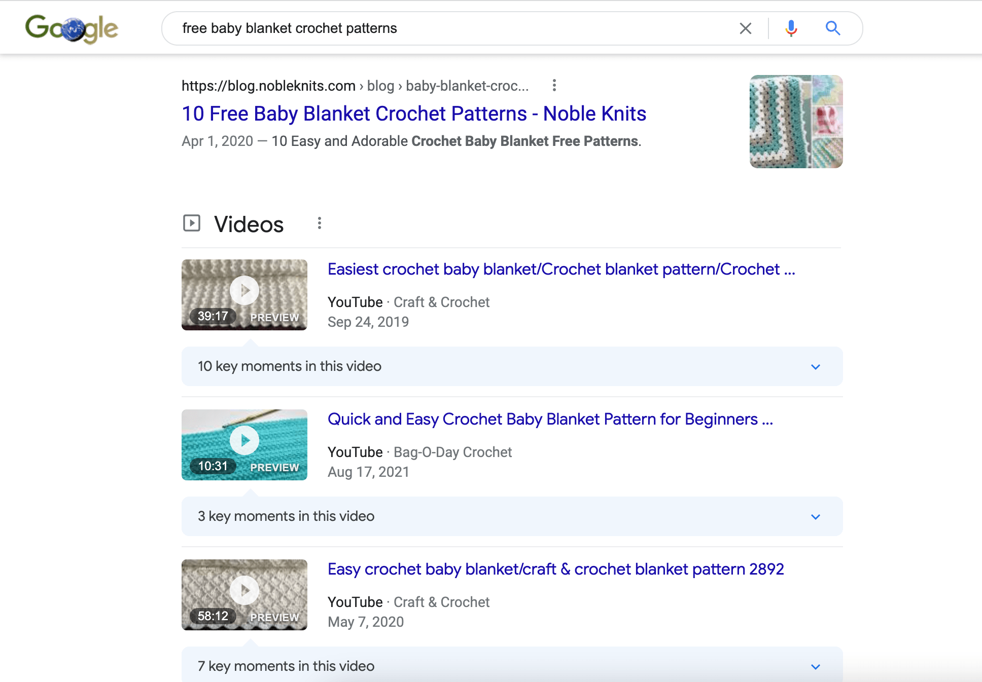Open three-dot menu next to Videos heading
Image resolution: width=982 pixels, height=682 pixels.
(x=319, y=223)
